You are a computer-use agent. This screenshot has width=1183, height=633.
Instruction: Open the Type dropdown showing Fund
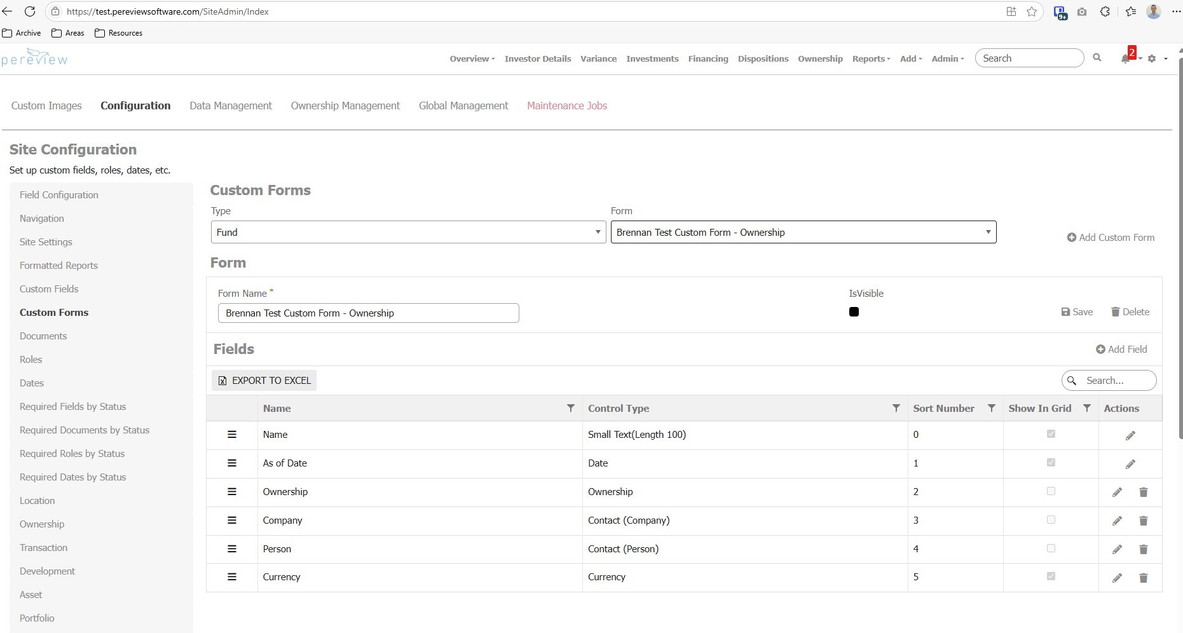(407, 232)
